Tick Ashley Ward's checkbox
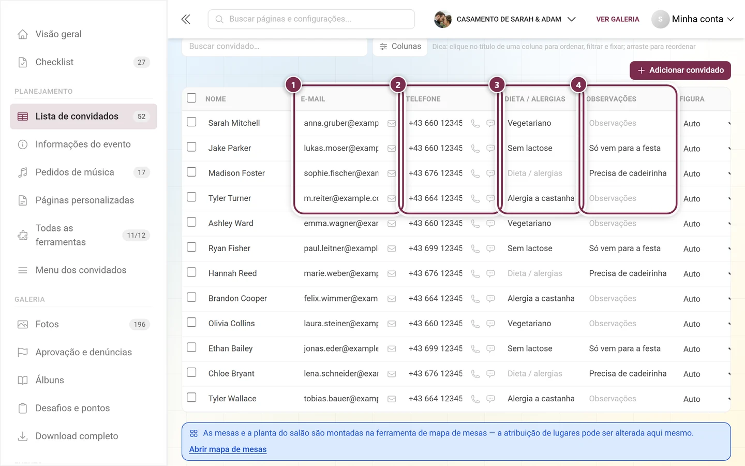Viewport: 745px width, 466px height. coord(191,222)
